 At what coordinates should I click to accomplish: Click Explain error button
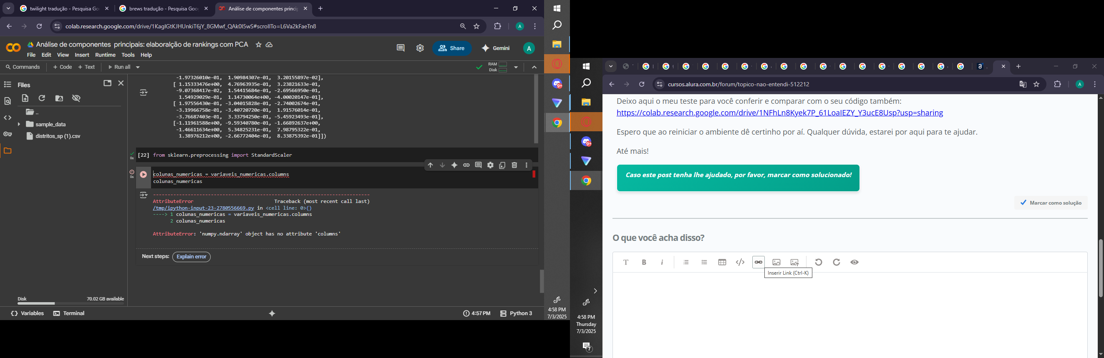pyautogui.click(x=192, y=257)
